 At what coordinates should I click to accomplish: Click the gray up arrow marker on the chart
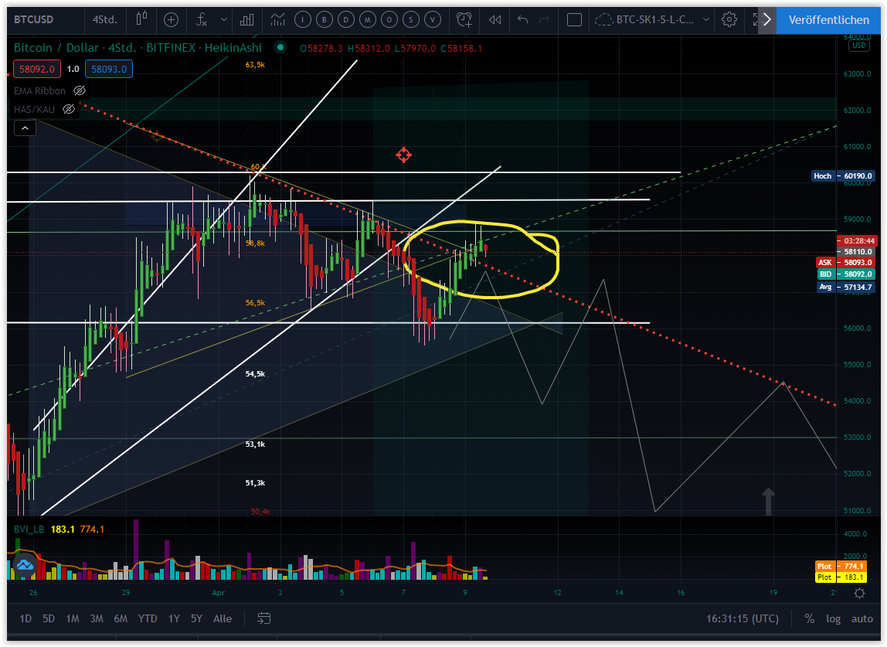tap(768, 502)
